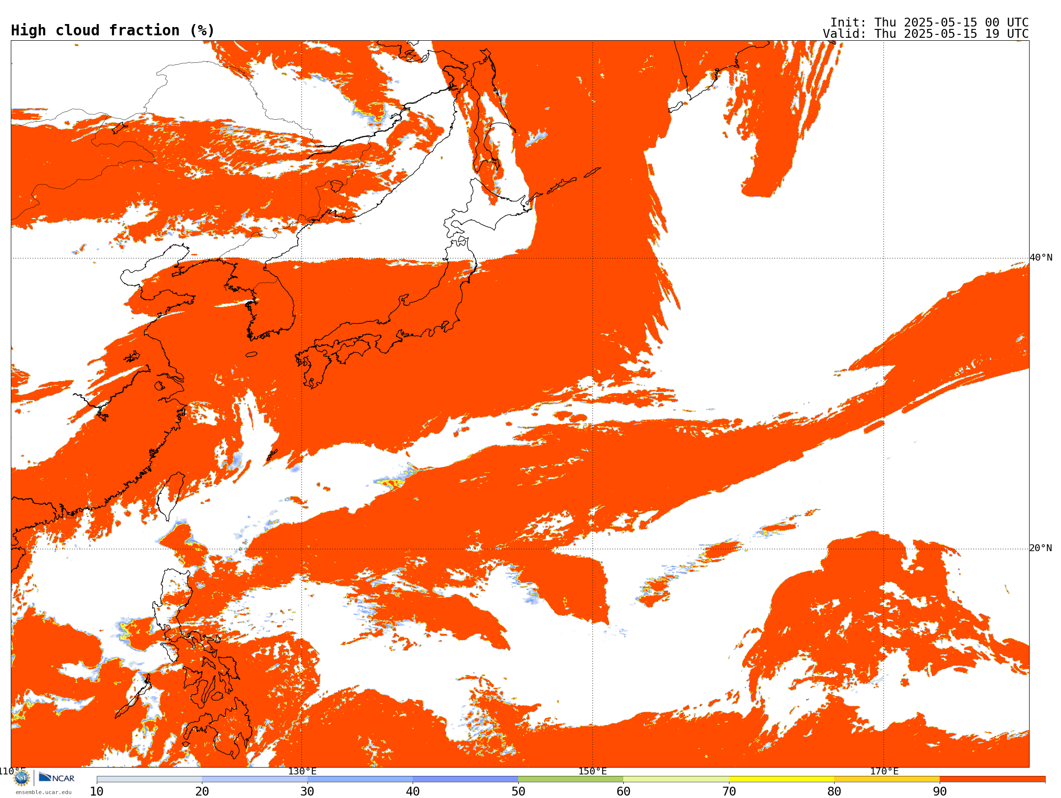This screenshot has width=1061, height=798.
Task: Pick the 50-60 percent green swatch
Action: (x=571, y=779)
